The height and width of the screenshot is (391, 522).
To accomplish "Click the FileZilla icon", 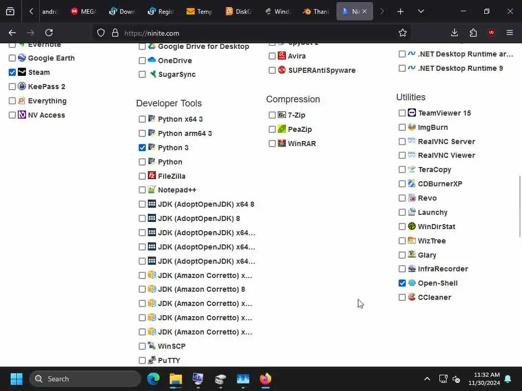I will (x=152, y=176).
